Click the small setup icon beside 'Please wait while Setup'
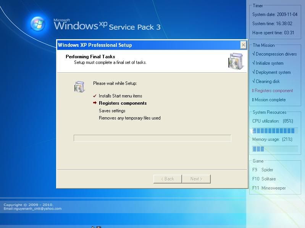Screen dimensions: 305x228 79,87
